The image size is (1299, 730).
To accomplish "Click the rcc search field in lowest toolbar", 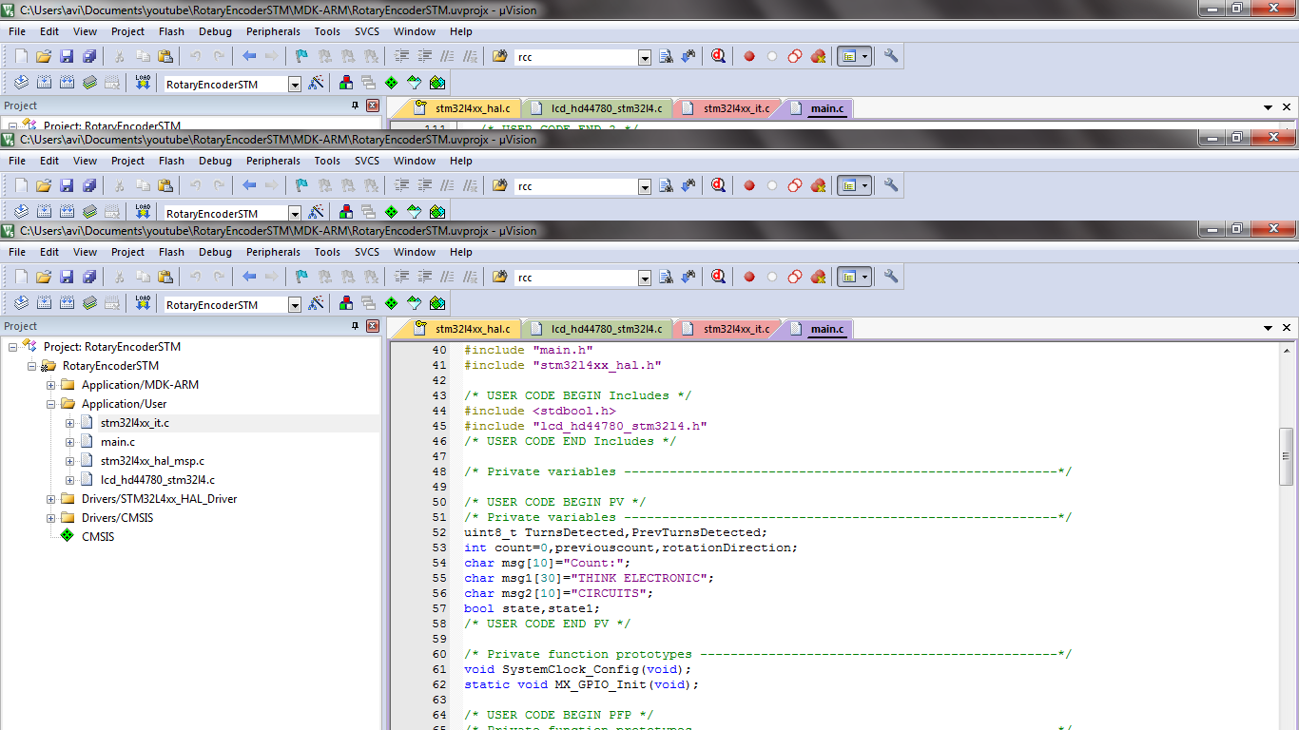I will coord(575,278).
